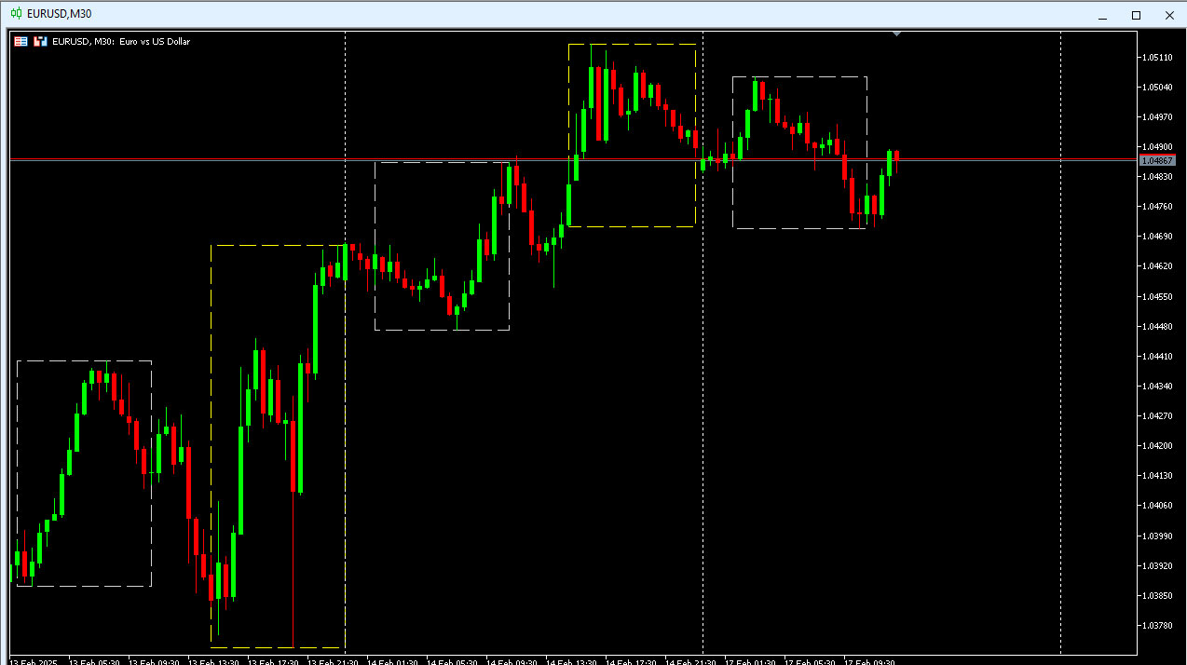Click the long red candle wick at the chart bottom
Image resolution: width=1187 pixels, height=665 pixels.
point(293,577)
